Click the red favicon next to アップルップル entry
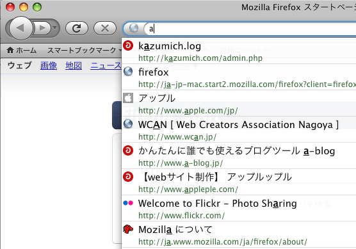356x249 pixels. (128, 177)
